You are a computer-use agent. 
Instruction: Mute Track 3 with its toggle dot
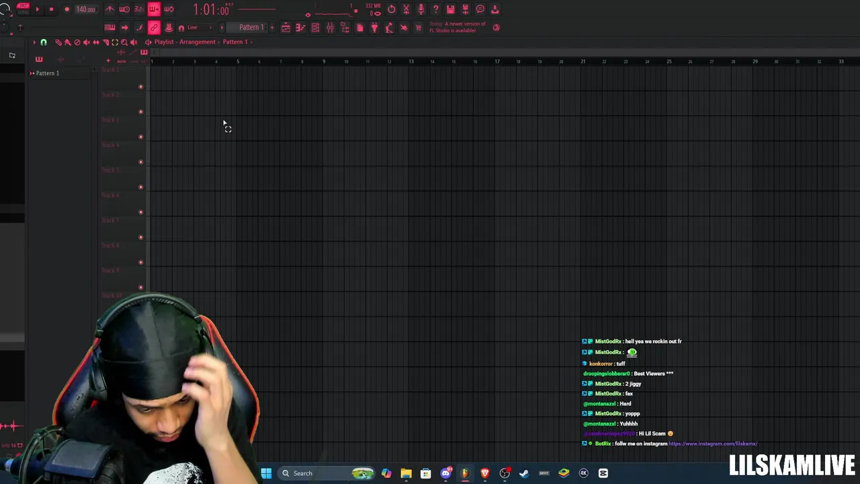coord(140,137)
